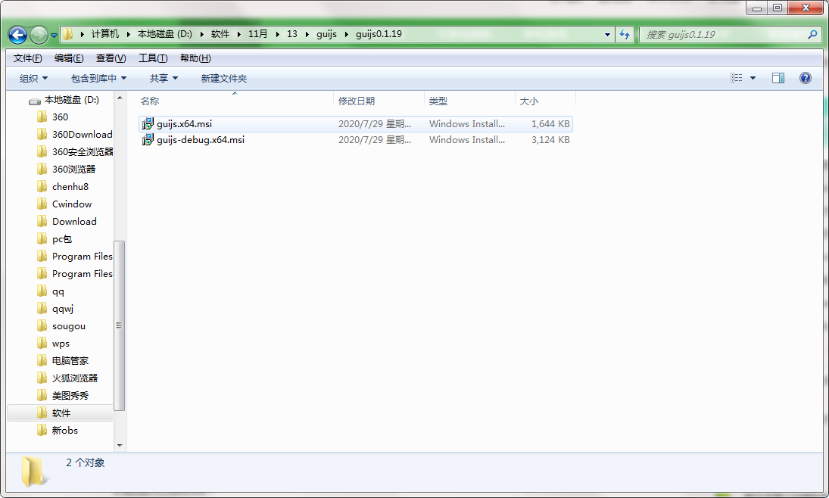Open the 查看(V) menu

[x=111, y=58]
